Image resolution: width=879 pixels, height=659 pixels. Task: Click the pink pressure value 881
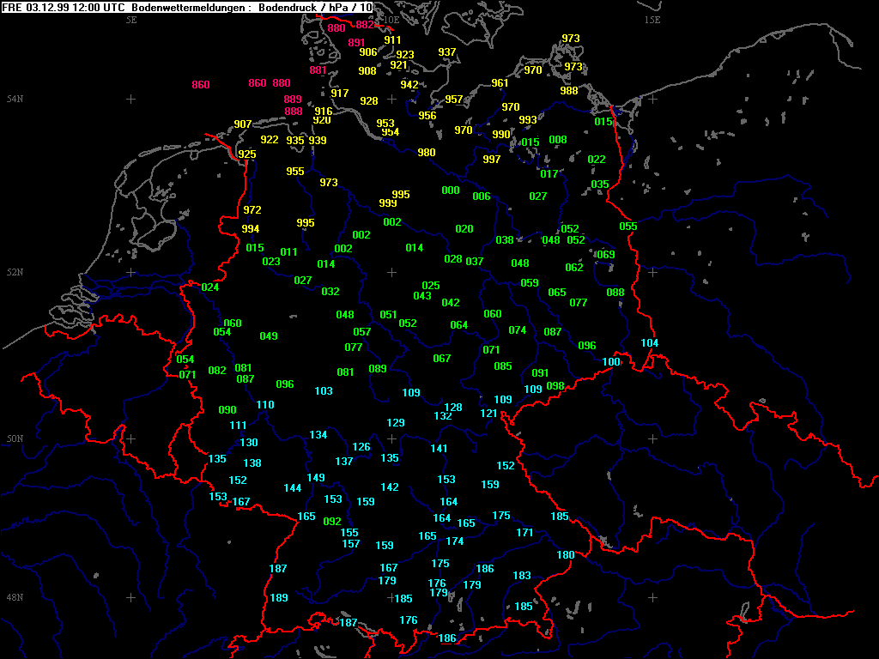318,70
